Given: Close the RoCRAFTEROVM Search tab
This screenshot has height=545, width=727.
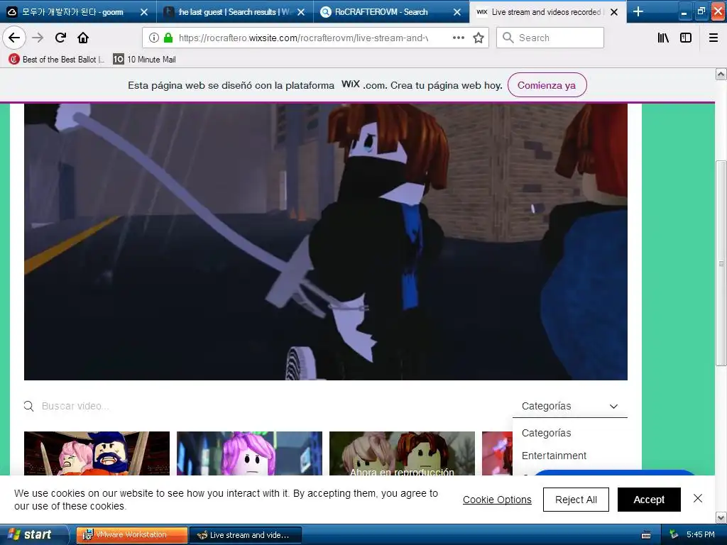Looking at the screenshot, I should point(457,12).
